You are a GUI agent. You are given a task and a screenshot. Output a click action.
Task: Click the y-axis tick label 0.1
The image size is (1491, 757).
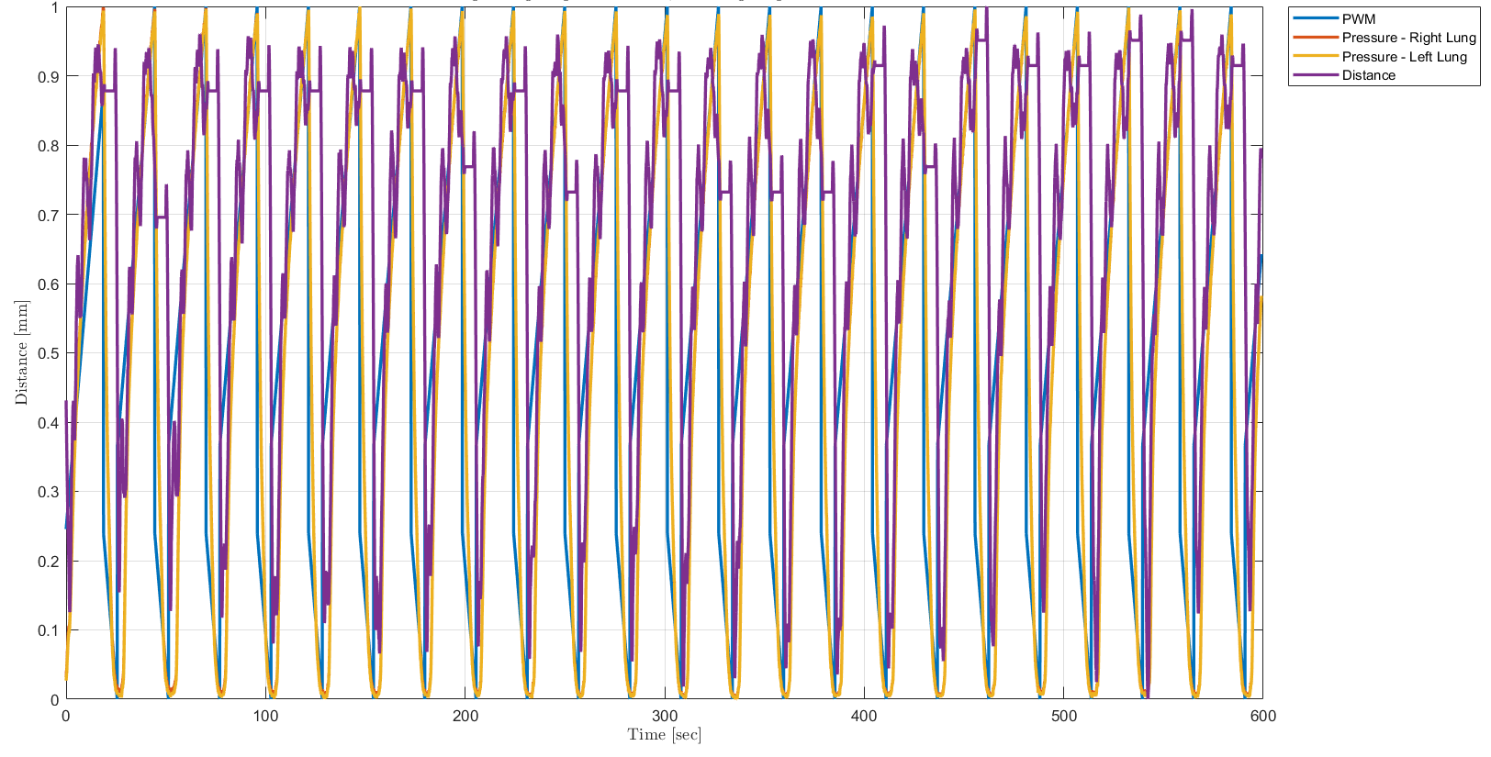(x=49, y=630)
